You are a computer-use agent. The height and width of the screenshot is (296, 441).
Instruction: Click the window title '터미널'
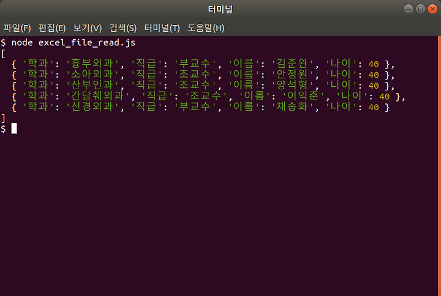point(221,9)
